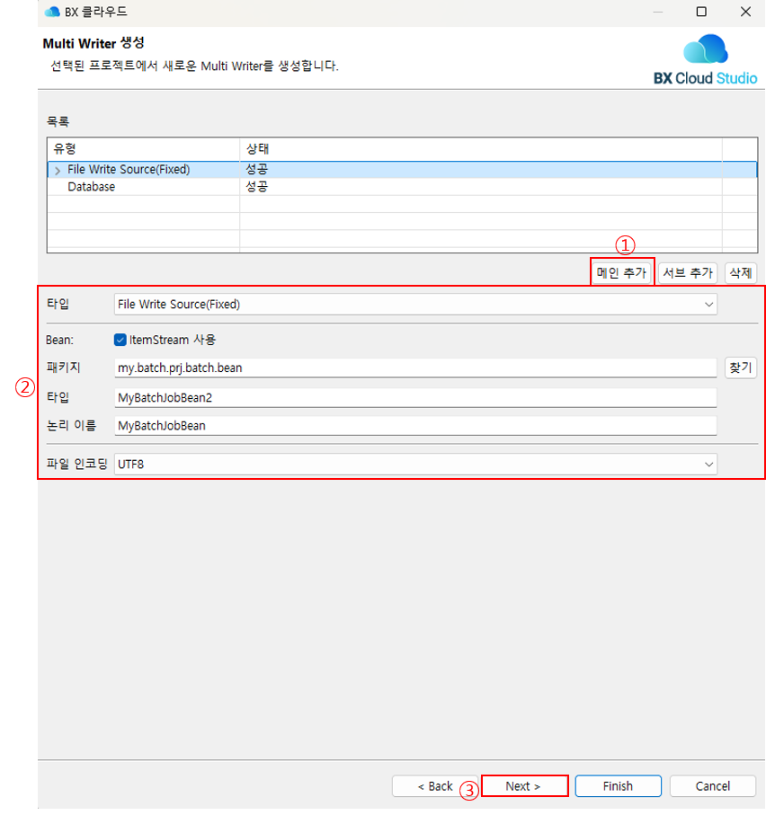
Task: Click into the 패키지 text field
Action: [x=415, y=368]
